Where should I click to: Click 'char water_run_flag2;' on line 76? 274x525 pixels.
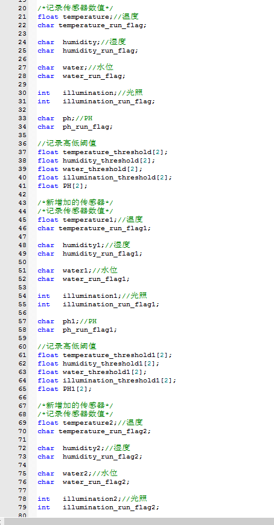84,482
